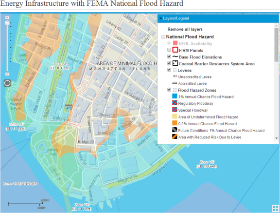The image size is (280, 213).
Task: Click the Special Floodway legend text
Action: point(193,110)
